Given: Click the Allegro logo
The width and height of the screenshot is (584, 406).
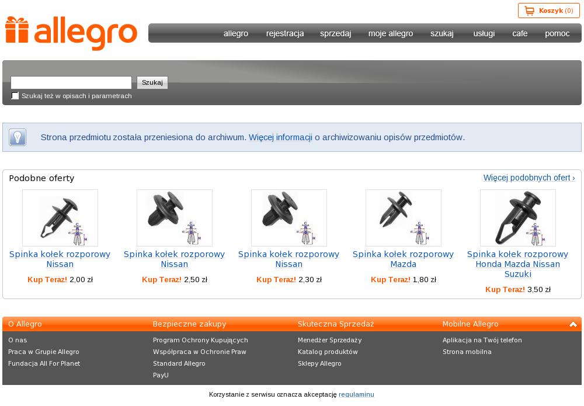Looking at the screenshot, I should [71, 33].
